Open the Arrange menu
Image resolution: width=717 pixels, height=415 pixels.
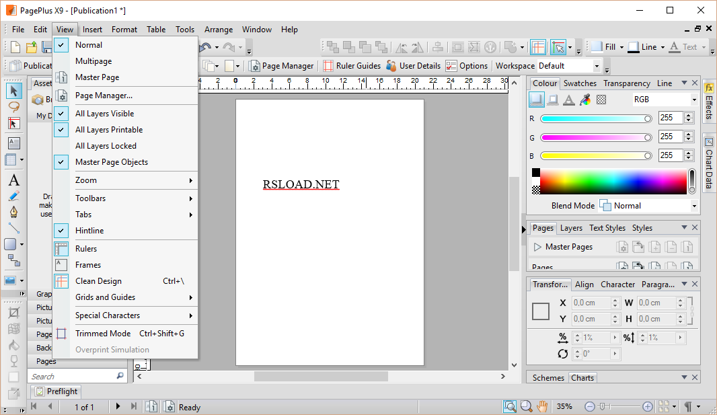tap(219, 30)
